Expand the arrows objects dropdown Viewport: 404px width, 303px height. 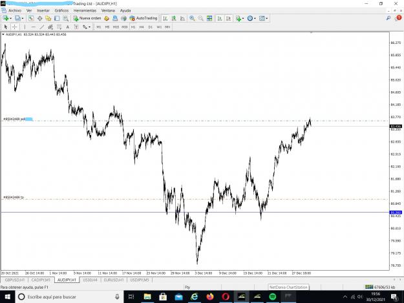pyautogui.click(x=89, y=26)
